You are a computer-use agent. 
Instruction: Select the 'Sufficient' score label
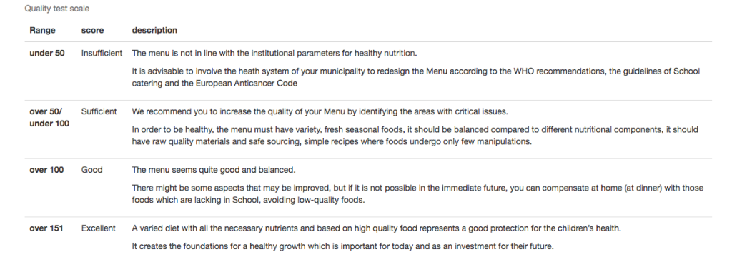tap(99, 112)
